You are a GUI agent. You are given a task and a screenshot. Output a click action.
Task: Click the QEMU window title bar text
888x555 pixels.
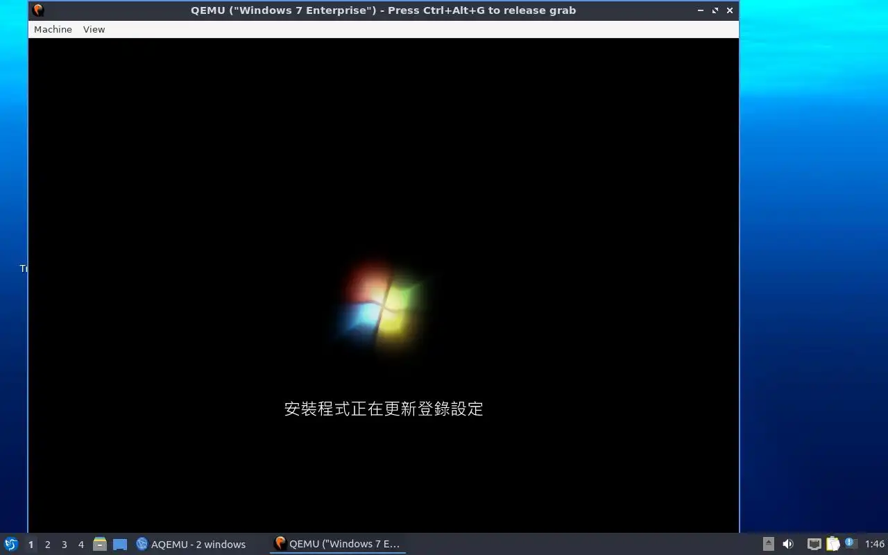pos(383,10)
